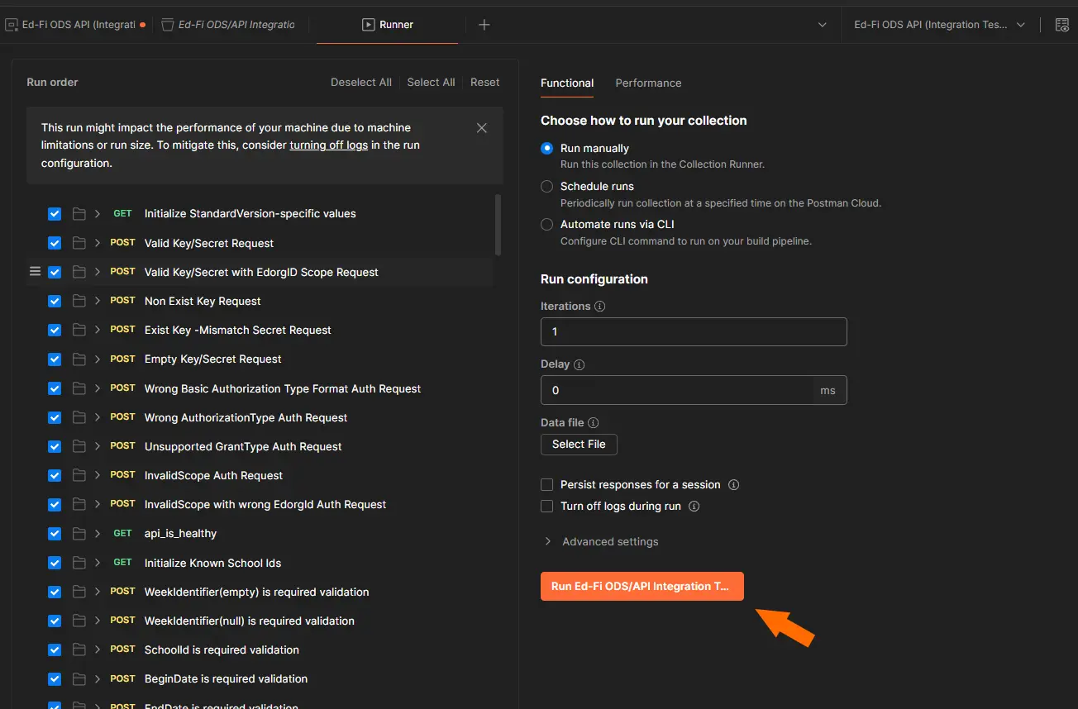
Task: Click folder icon of api_is_healthy row
Action: click(79, 534)
